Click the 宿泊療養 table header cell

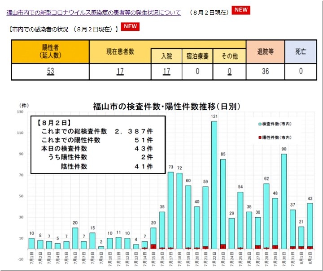tap(197, 56)
